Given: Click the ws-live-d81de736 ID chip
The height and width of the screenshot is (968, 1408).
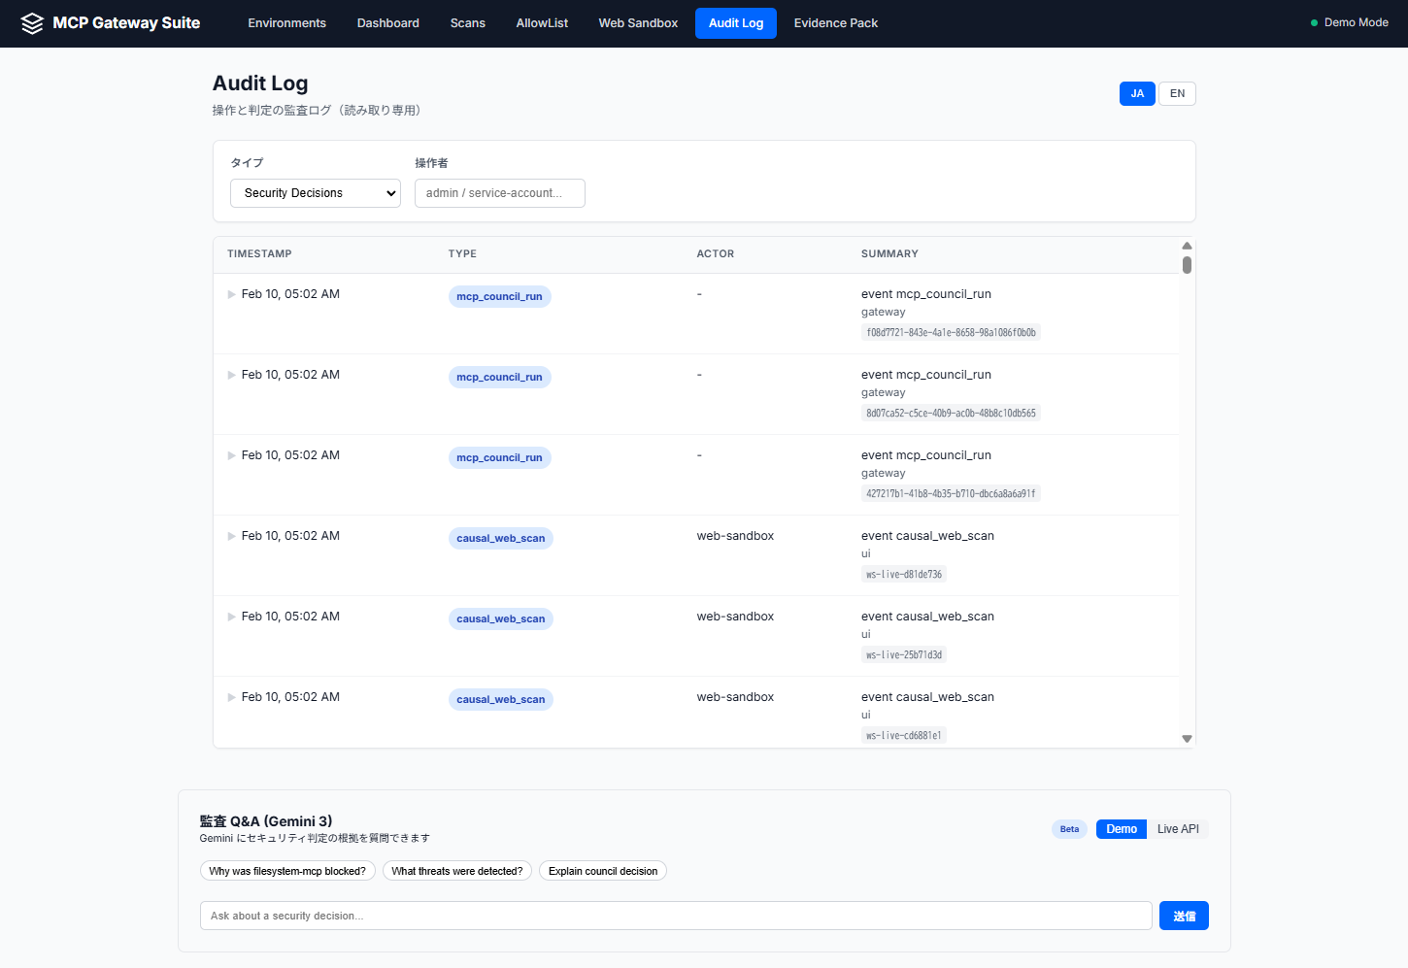Looking at the screenshot, I should (904, 574).
